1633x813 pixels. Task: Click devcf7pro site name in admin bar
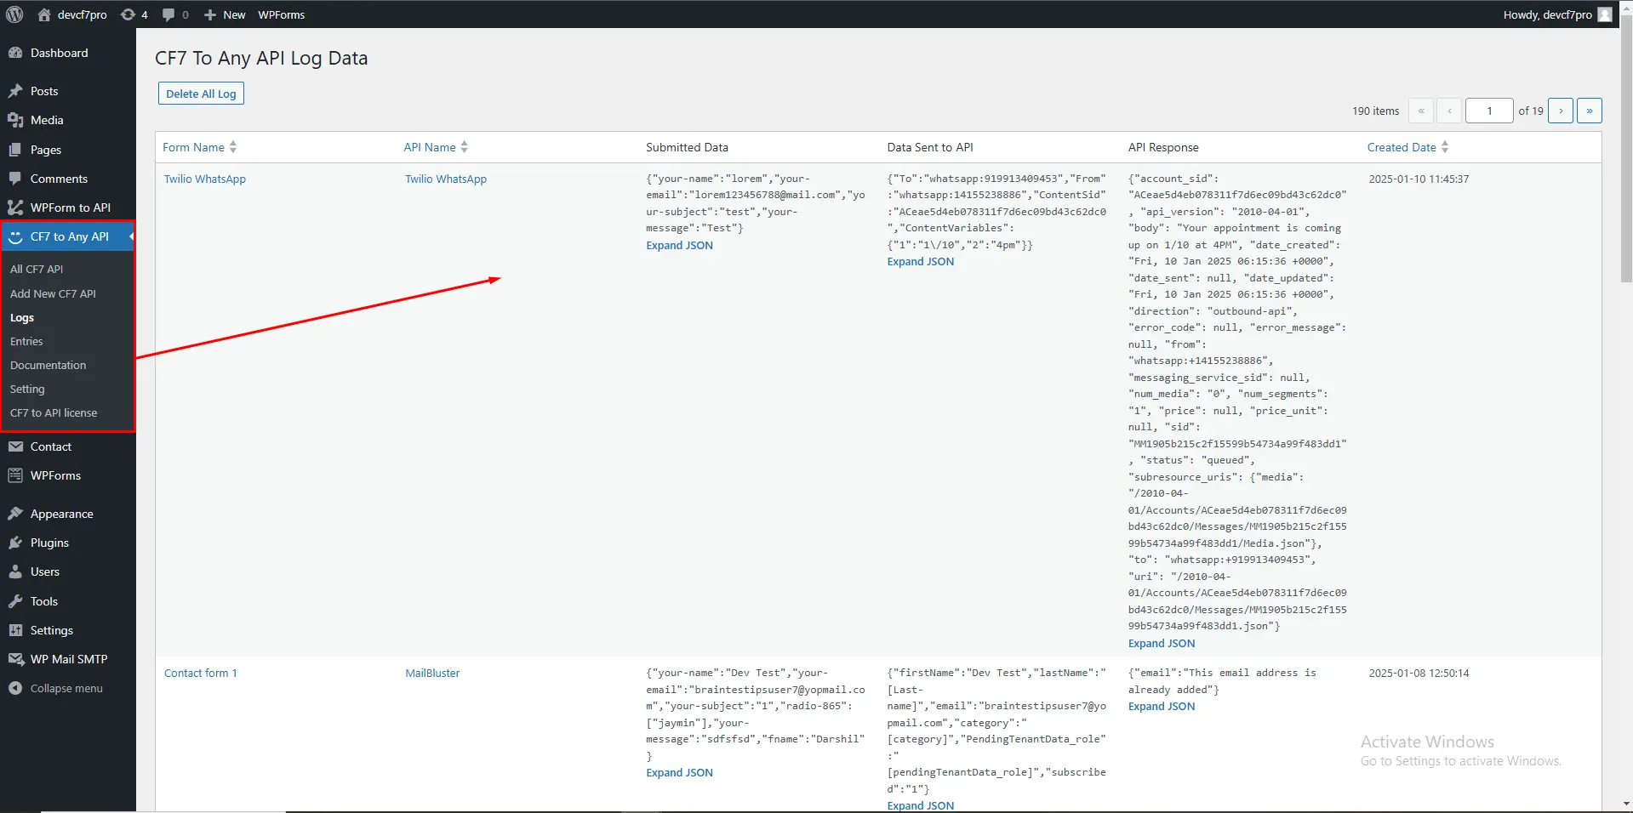tap(83, 14)
